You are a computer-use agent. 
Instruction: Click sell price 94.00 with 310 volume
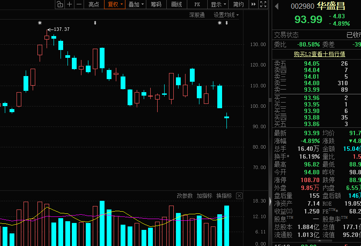point(311,83)
